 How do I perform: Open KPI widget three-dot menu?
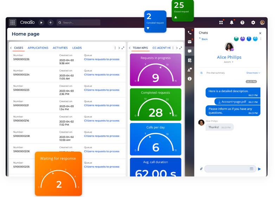tap(173, 48)
